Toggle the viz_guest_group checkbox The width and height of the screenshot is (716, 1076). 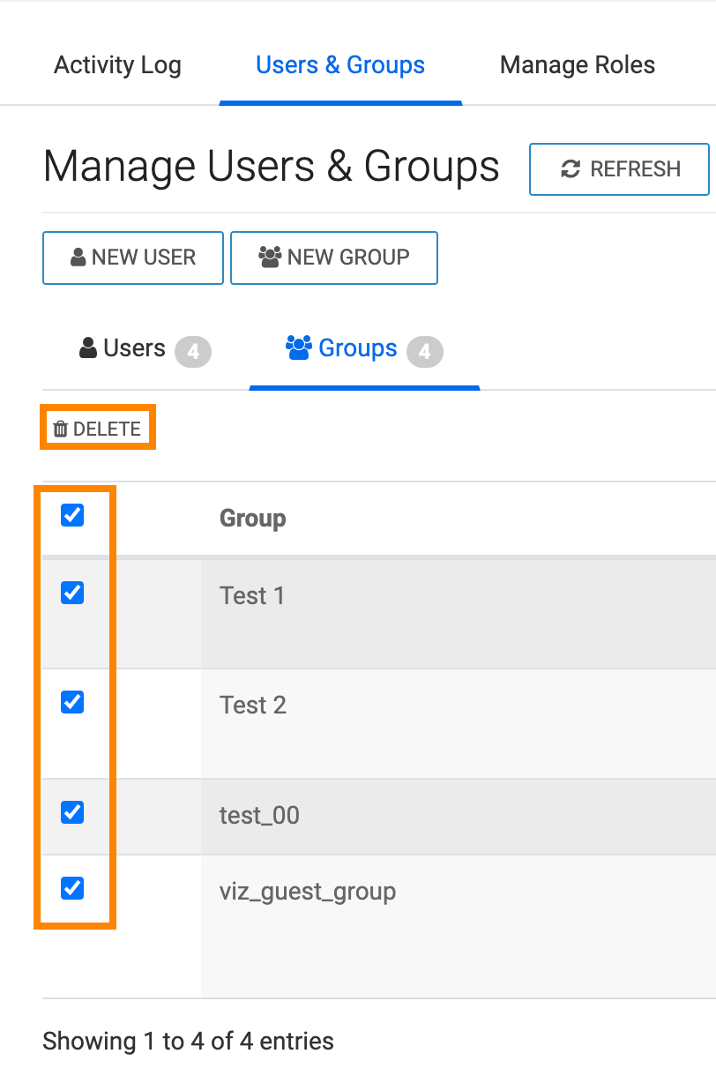coord(72,888)
